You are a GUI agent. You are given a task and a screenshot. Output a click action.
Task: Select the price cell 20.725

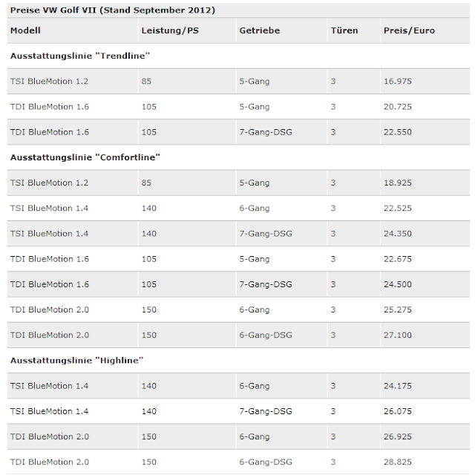[398, 107]
